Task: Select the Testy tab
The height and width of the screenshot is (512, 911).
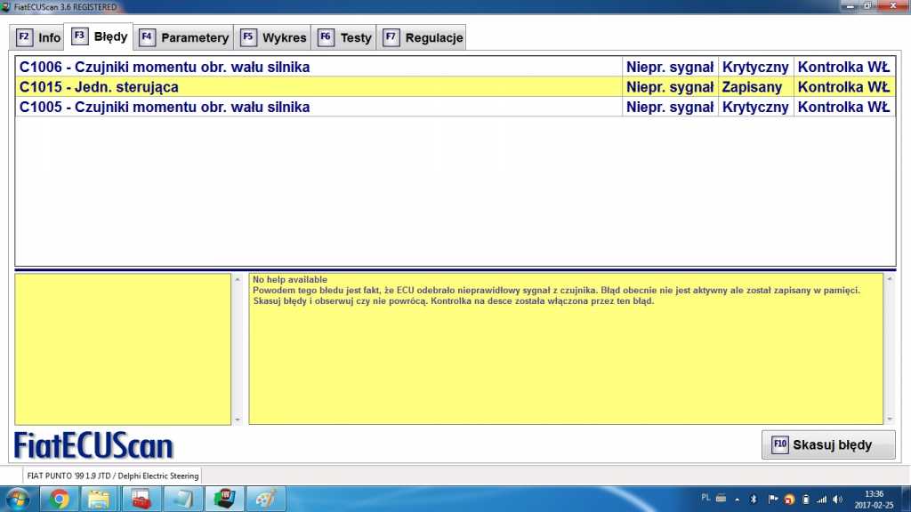Action: [x=344, y=37]
